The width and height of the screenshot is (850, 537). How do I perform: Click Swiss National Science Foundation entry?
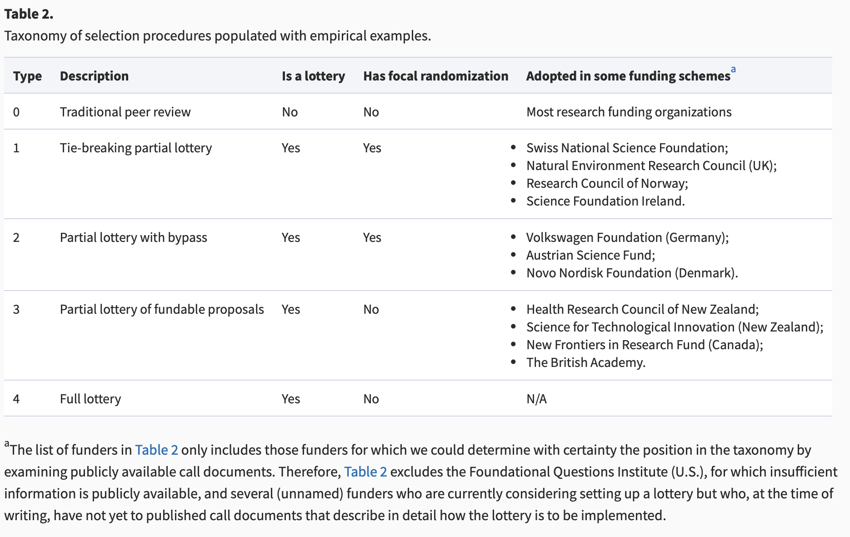pos(627,147)
